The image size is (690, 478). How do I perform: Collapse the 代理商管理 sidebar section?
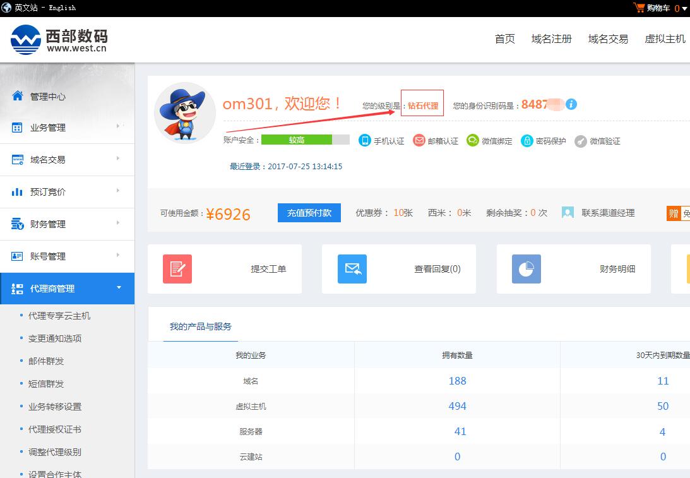click(x=67, y=289)
